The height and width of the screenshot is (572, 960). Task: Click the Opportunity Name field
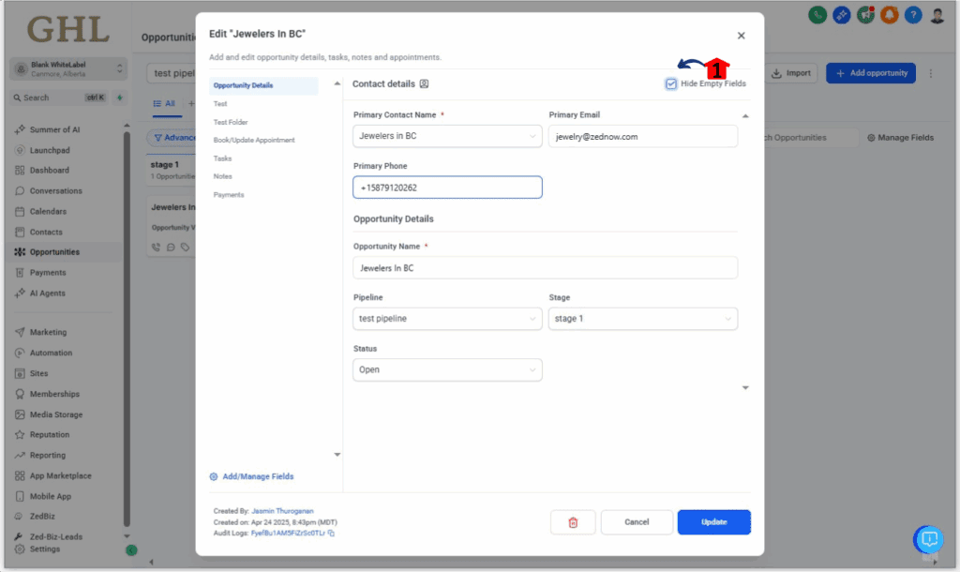(545, 267)
